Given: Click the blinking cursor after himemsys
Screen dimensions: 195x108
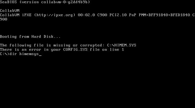Looking at the screenshot, I should 40,55.
